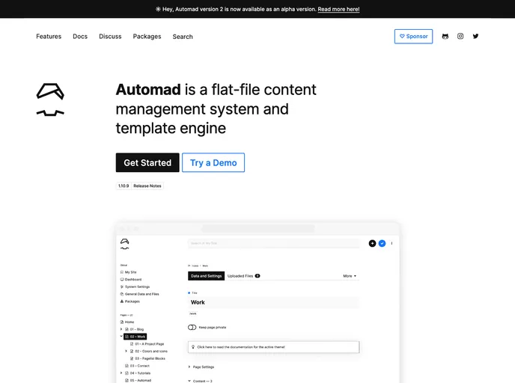Image resolution: width=515 pixels, height=383 pixels.
Task: Open the vertical dots menu in preview
Action: (x=391, y=243)
